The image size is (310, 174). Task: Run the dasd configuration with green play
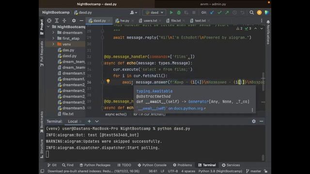(x=171, y=13)
